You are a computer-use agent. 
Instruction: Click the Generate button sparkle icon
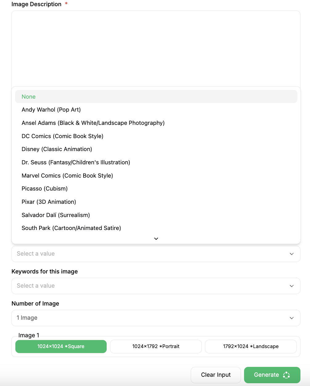click(286, 375)
